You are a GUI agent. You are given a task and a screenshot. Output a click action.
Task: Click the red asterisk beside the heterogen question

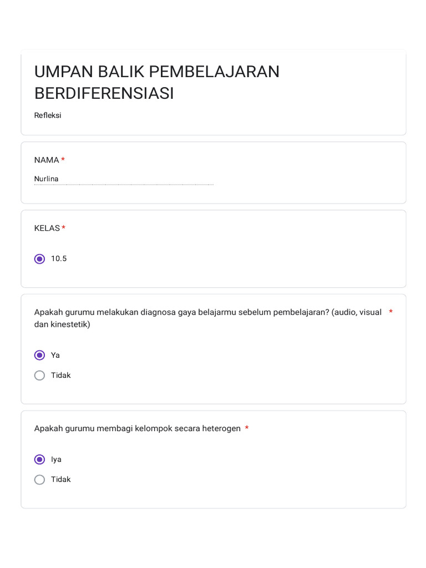pyautogui.click(x=247, y=429)
